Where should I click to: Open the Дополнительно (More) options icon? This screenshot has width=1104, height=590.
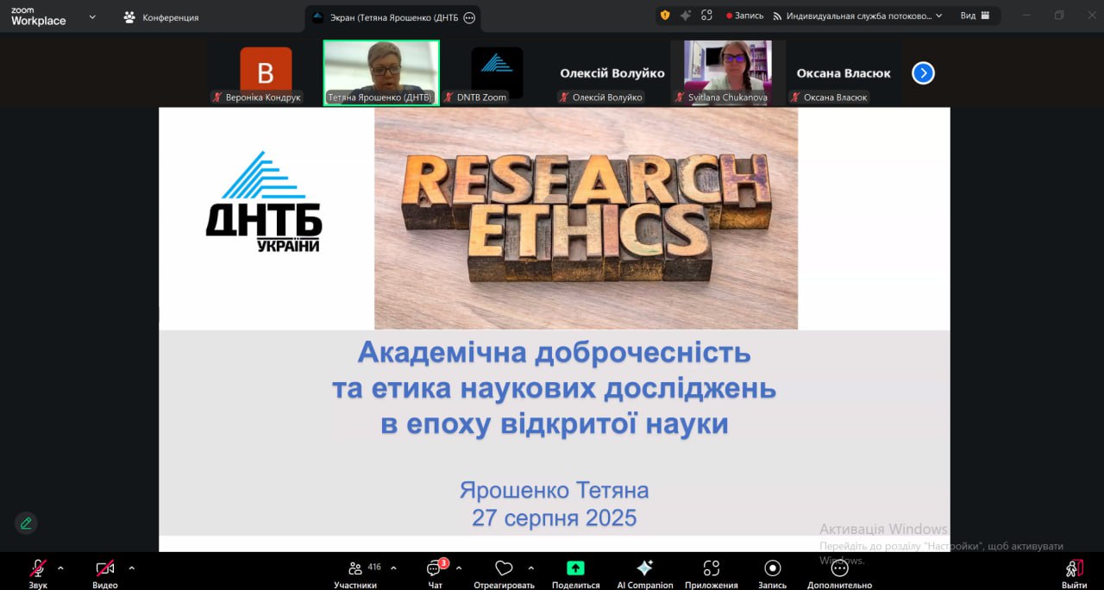[x=838, y=569]
